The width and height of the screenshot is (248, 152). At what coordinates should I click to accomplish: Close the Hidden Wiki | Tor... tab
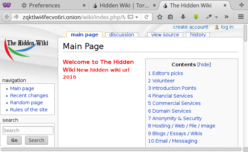[154, 5]
